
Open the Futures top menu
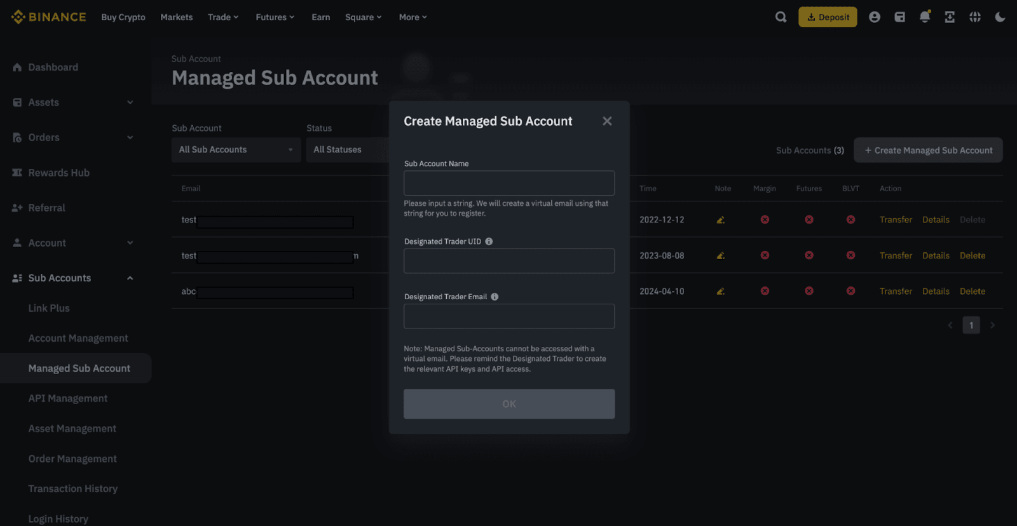275,17
